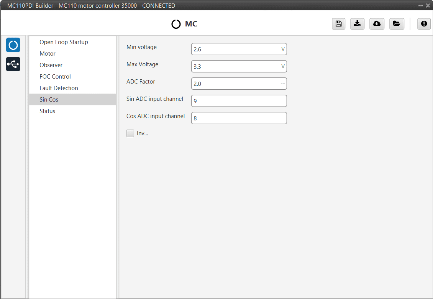The image size is (433, 299).
Task: Minimize the MC110PDI Builder window
Action: pos(421,5)
